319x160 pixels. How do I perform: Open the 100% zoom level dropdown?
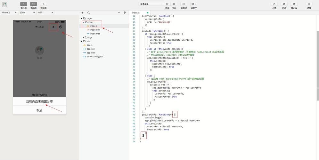coord(27,12)
